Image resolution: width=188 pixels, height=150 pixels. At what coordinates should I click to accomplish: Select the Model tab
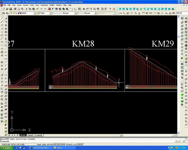(23, 135)
